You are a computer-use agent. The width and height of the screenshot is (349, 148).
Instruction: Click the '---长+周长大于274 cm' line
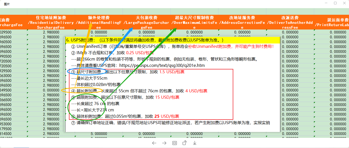(93, 110)
